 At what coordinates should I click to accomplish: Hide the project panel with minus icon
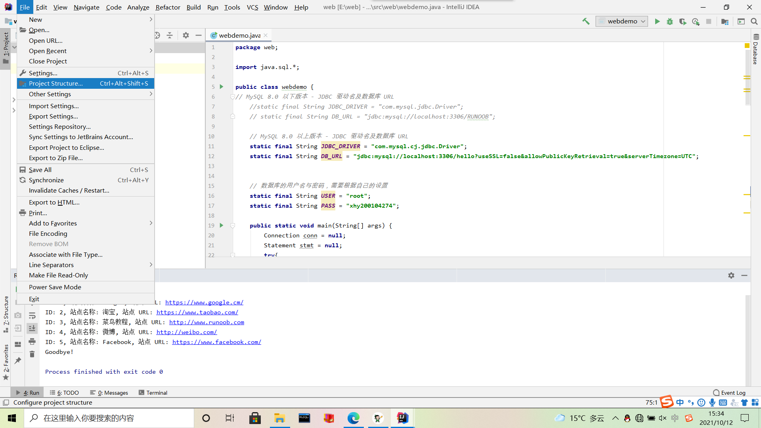(199, 35)
